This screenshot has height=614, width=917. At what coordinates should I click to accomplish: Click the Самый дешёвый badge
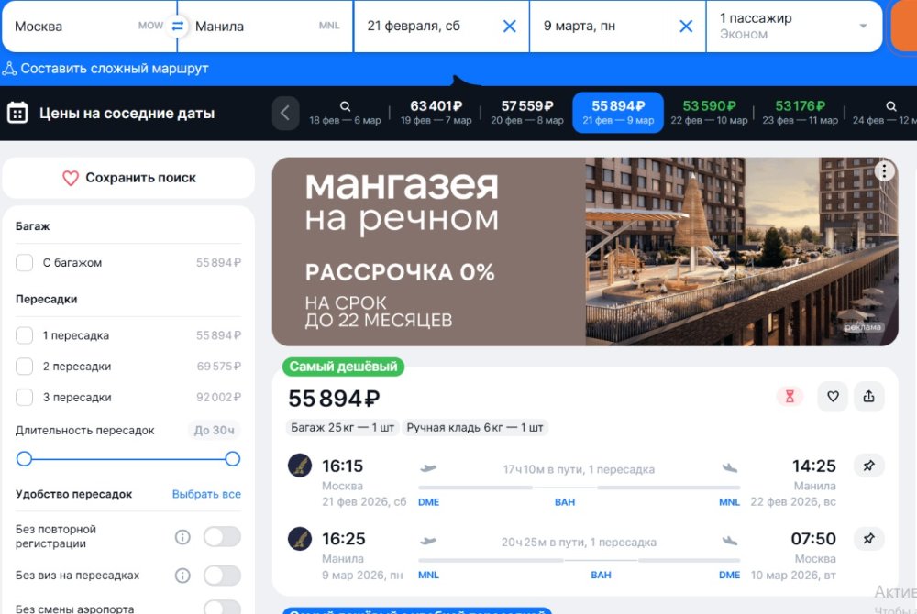pyautogui.click(x=343, y=367)
